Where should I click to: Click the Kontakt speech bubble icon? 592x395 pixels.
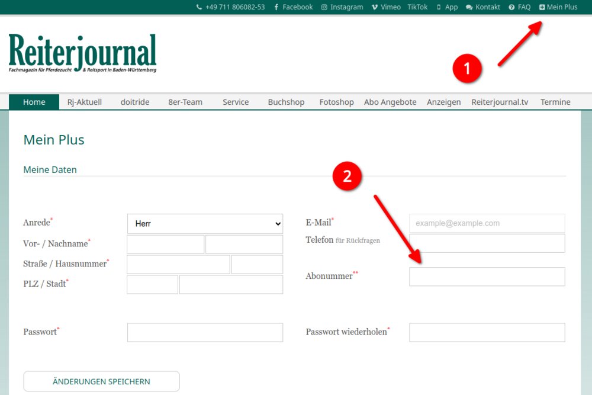point(469,7)
